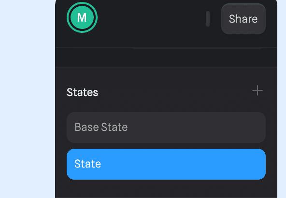Click the States section heading
Image resolution: width=286 pixels, height=198 pixels.
(83, 92)
